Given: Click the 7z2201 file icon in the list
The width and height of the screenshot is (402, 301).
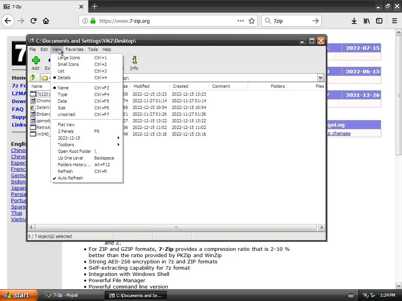Looking at the screenshot, I should pyautogui.click(x=33, y=94).
